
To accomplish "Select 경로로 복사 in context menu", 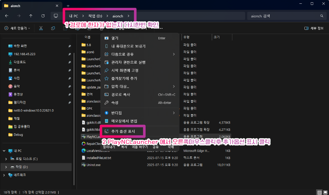I will coord(121,94).
